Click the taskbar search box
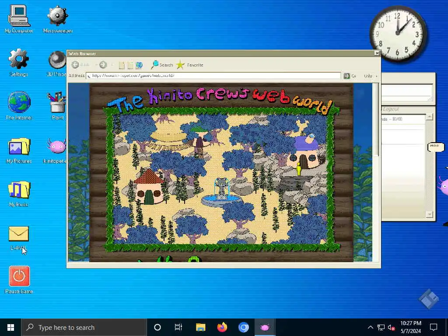 click(x=84, y=327)
